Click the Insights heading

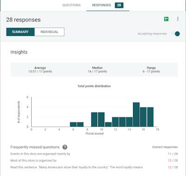pos(19,52)
